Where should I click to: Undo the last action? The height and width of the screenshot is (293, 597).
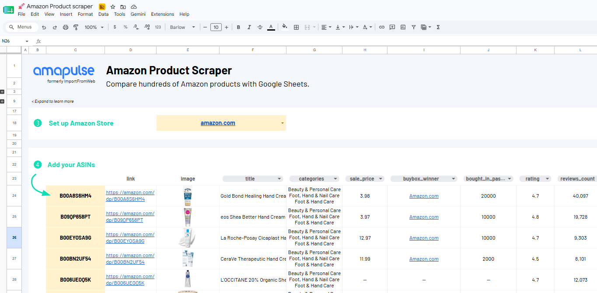point(44,27)
